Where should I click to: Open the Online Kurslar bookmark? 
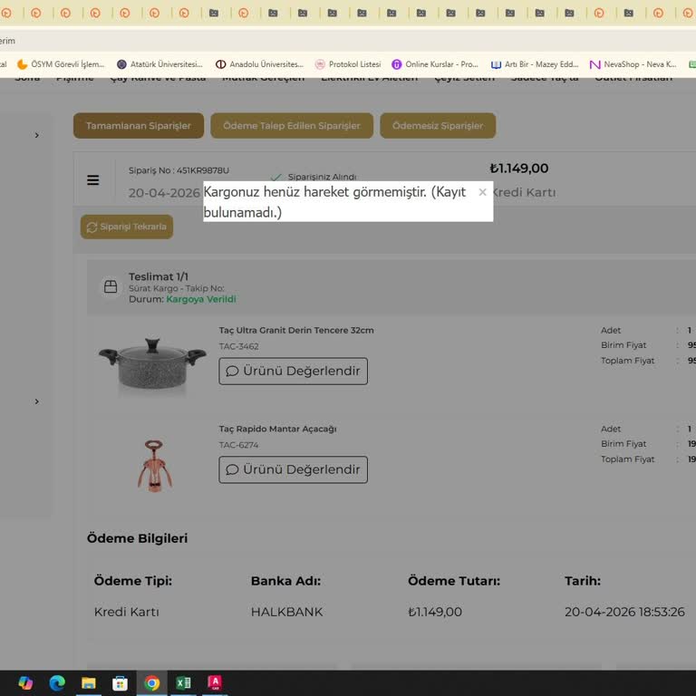click(435, 64)
